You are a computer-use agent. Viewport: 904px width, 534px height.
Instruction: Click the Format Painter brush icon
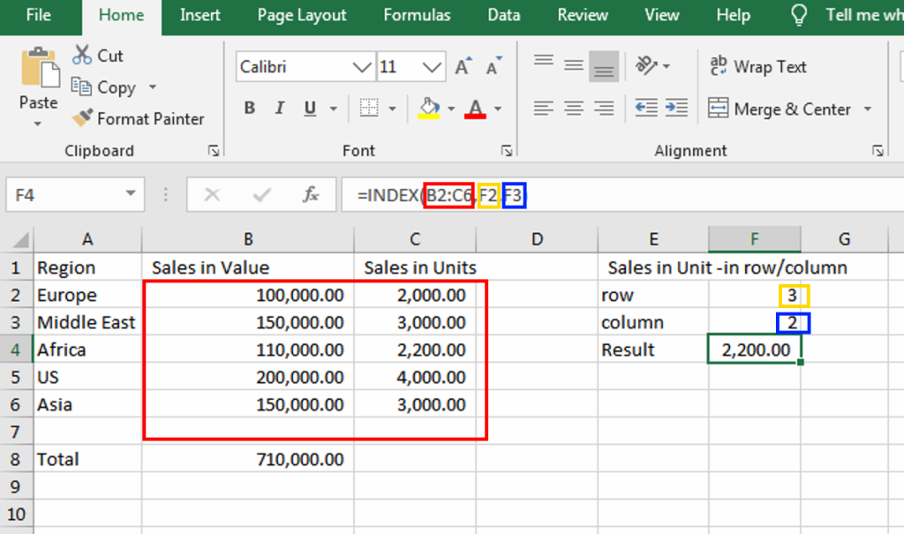point(83,118)
